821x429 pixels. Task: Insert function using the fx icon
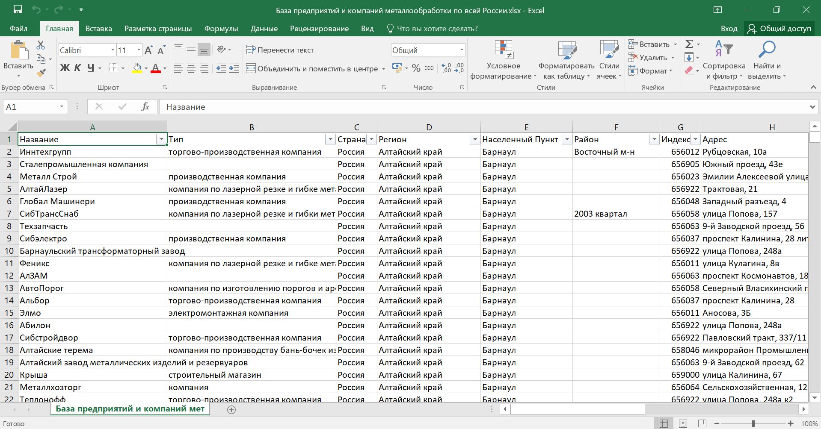click(x=145, y=107)
